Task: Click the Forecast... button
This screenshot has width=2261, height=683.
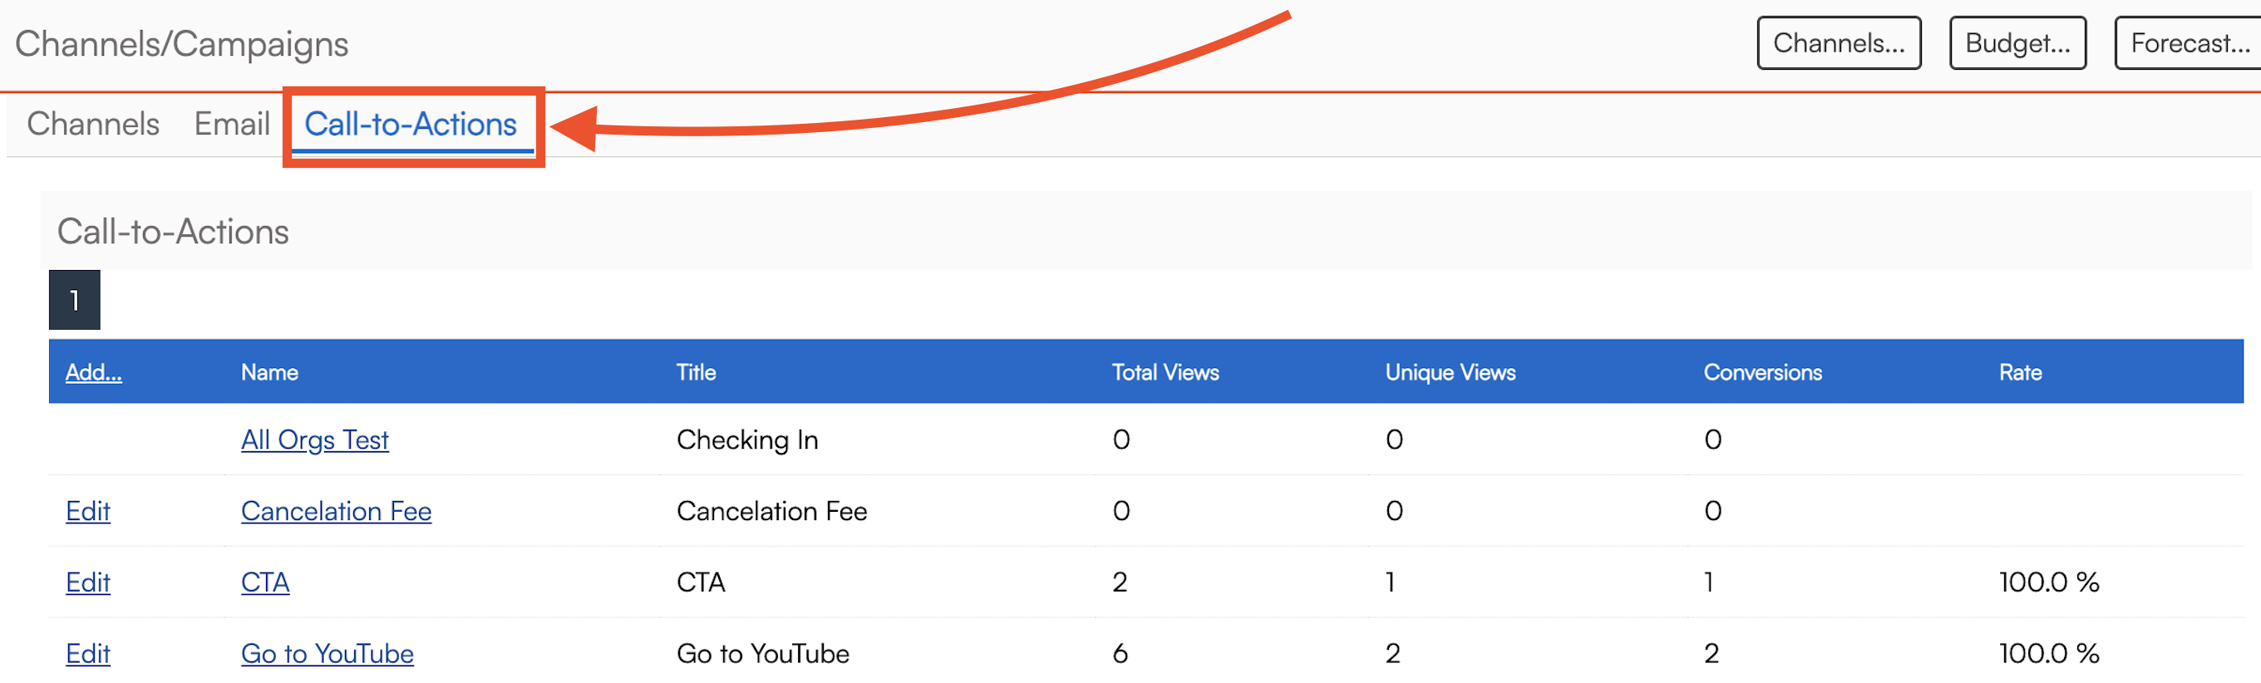Action: tap(2189, 43)
